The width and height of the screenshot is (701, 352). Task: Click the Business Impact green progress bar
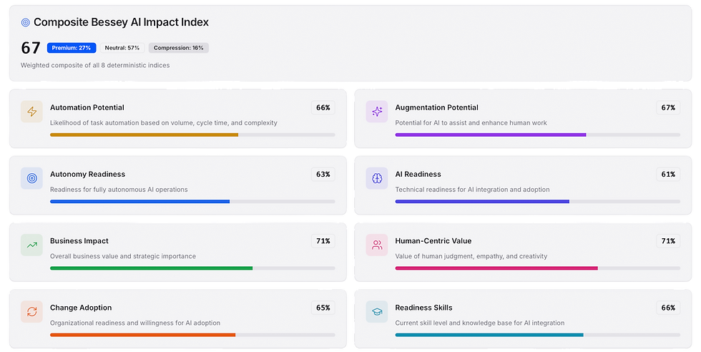tap(151, 268)
